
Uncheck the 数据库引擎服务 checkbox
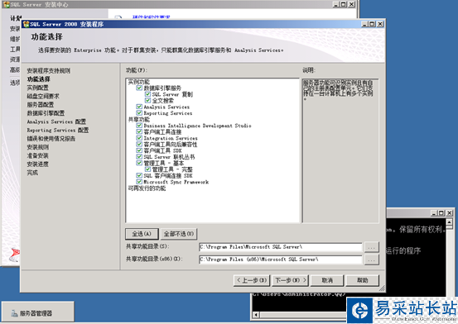pos(139,88)
